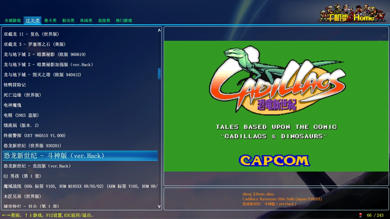Select the 电神魔傀 game entry
390x219 pixels.
point(12,105)
